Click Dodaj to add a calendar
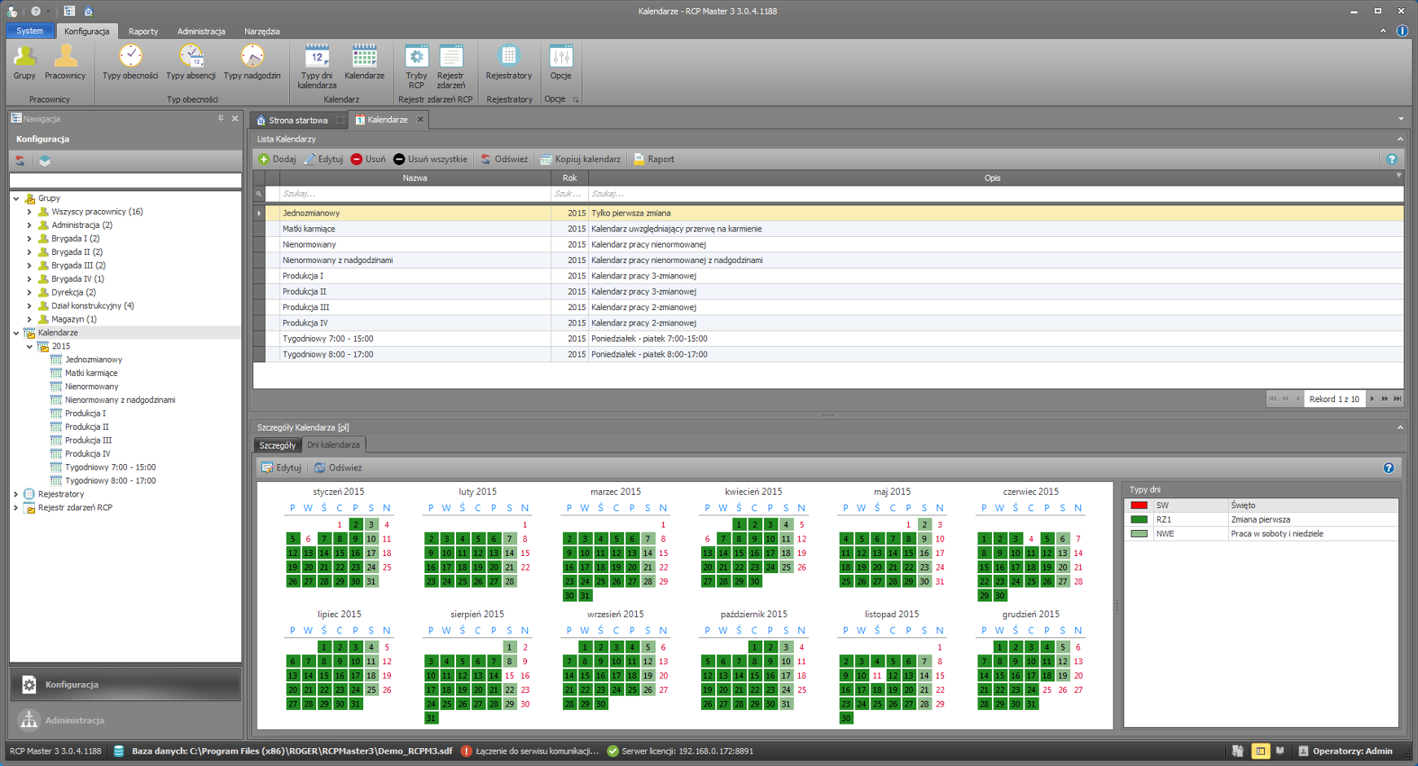Image resolution: width=1418 pixels, height=766 pixels. (x=277, y=160)
